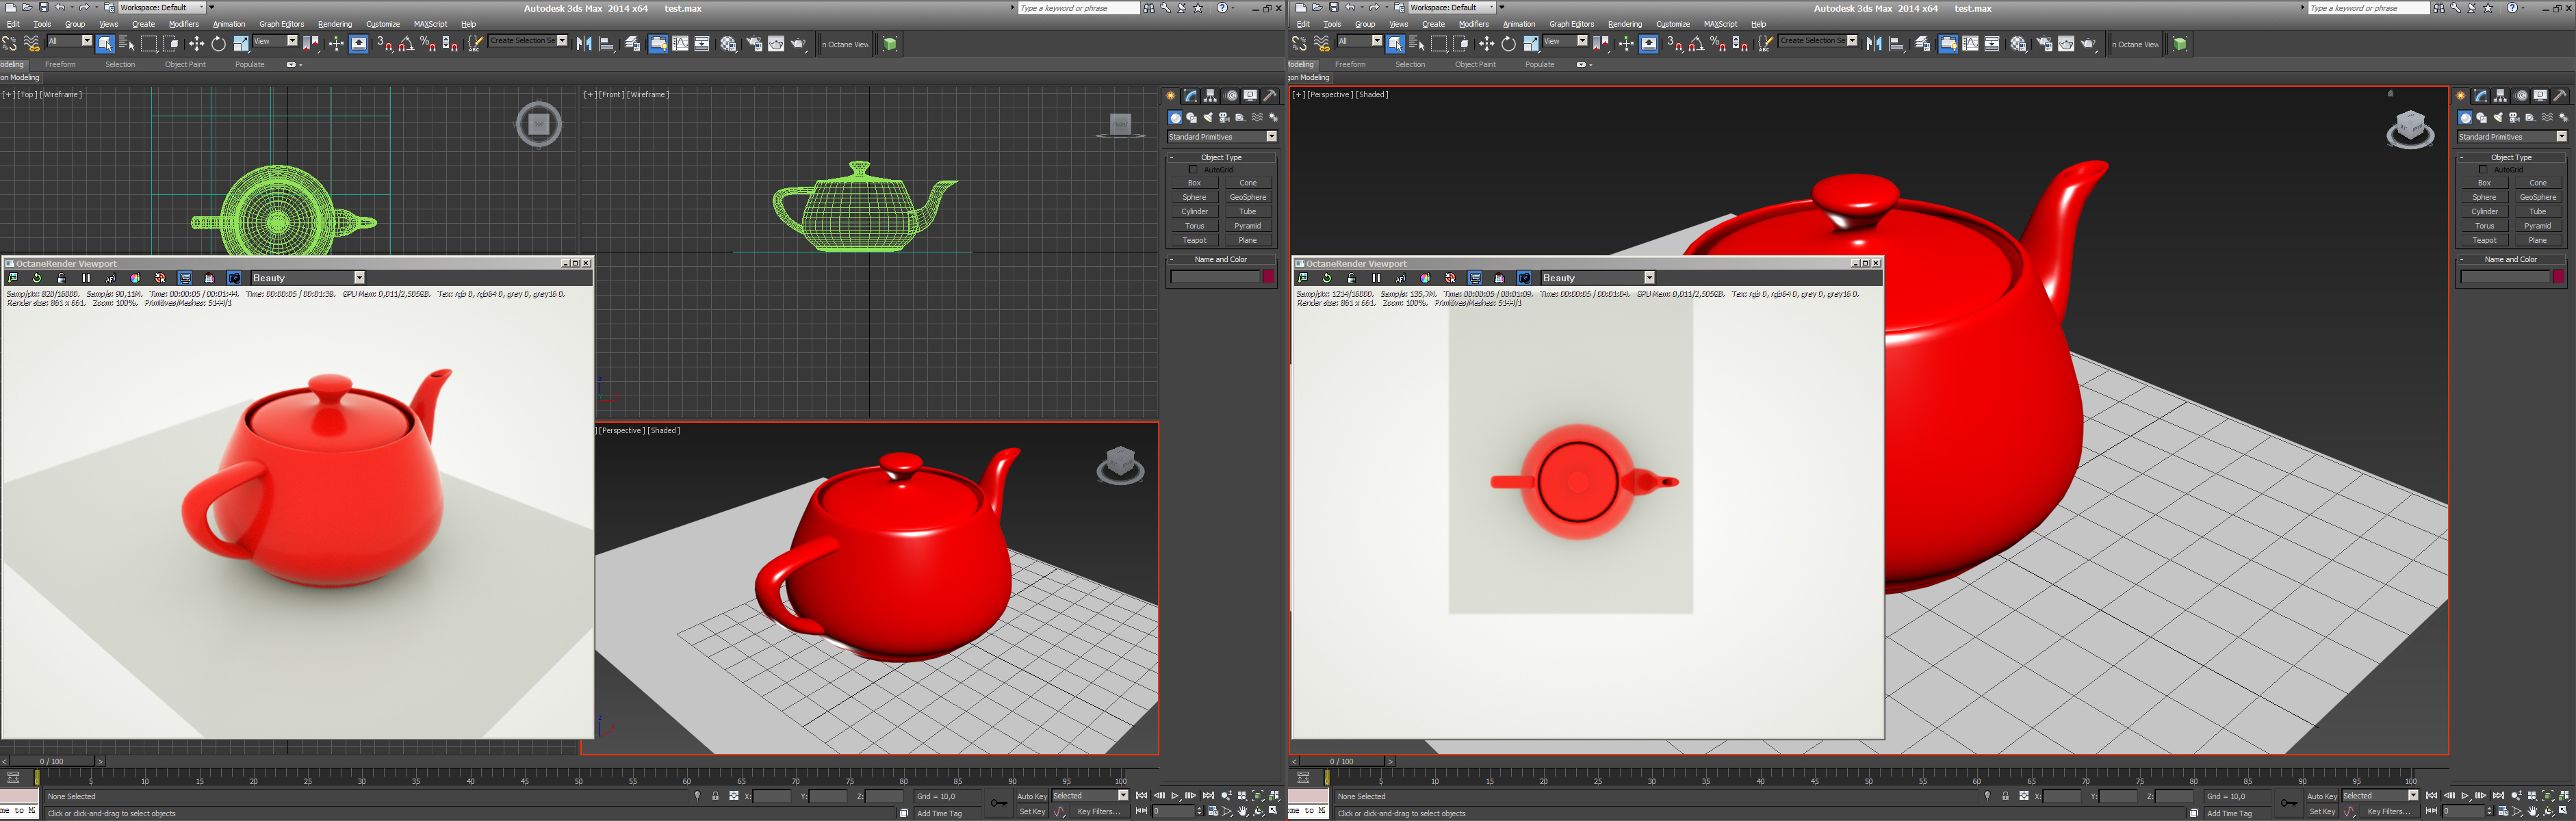Select Move tool in right window toolbar
The height and width of the screenshot is (821, 2576).
point(1486,44)
